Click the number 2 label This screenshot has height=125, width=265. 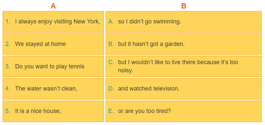[x=8, y=44]
